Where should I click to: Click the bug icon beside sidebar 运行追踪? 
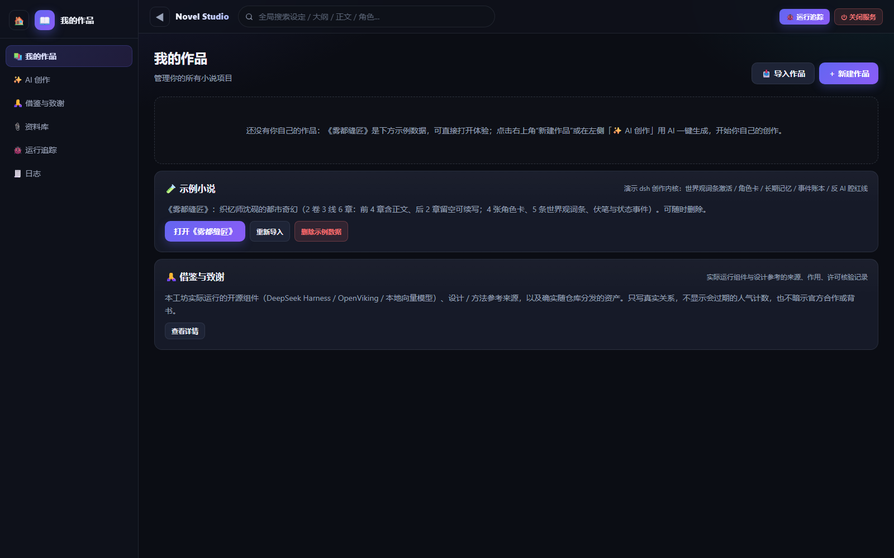click(18, 150)
